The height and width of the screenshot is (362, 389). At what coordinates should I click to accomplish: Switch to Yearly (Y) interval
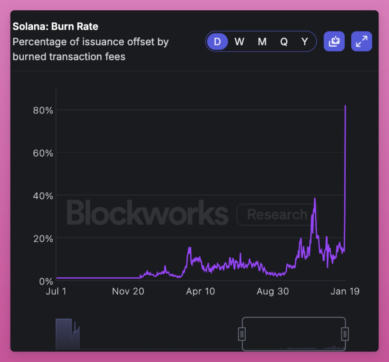point(304,41)
